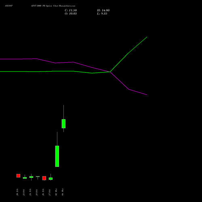Click the high price value H: 14.00
The height and width of the screenshot is (202, 202).
103,11
